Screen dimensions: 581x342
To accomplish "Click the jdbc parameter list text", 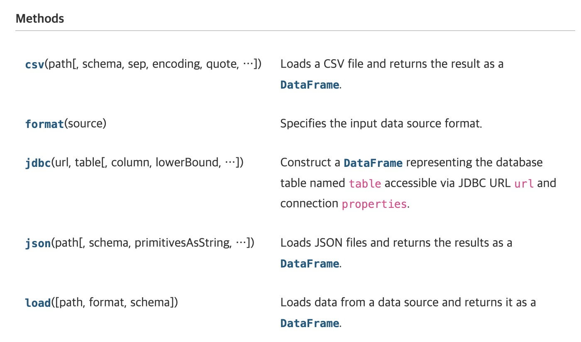I will (147, 162).
